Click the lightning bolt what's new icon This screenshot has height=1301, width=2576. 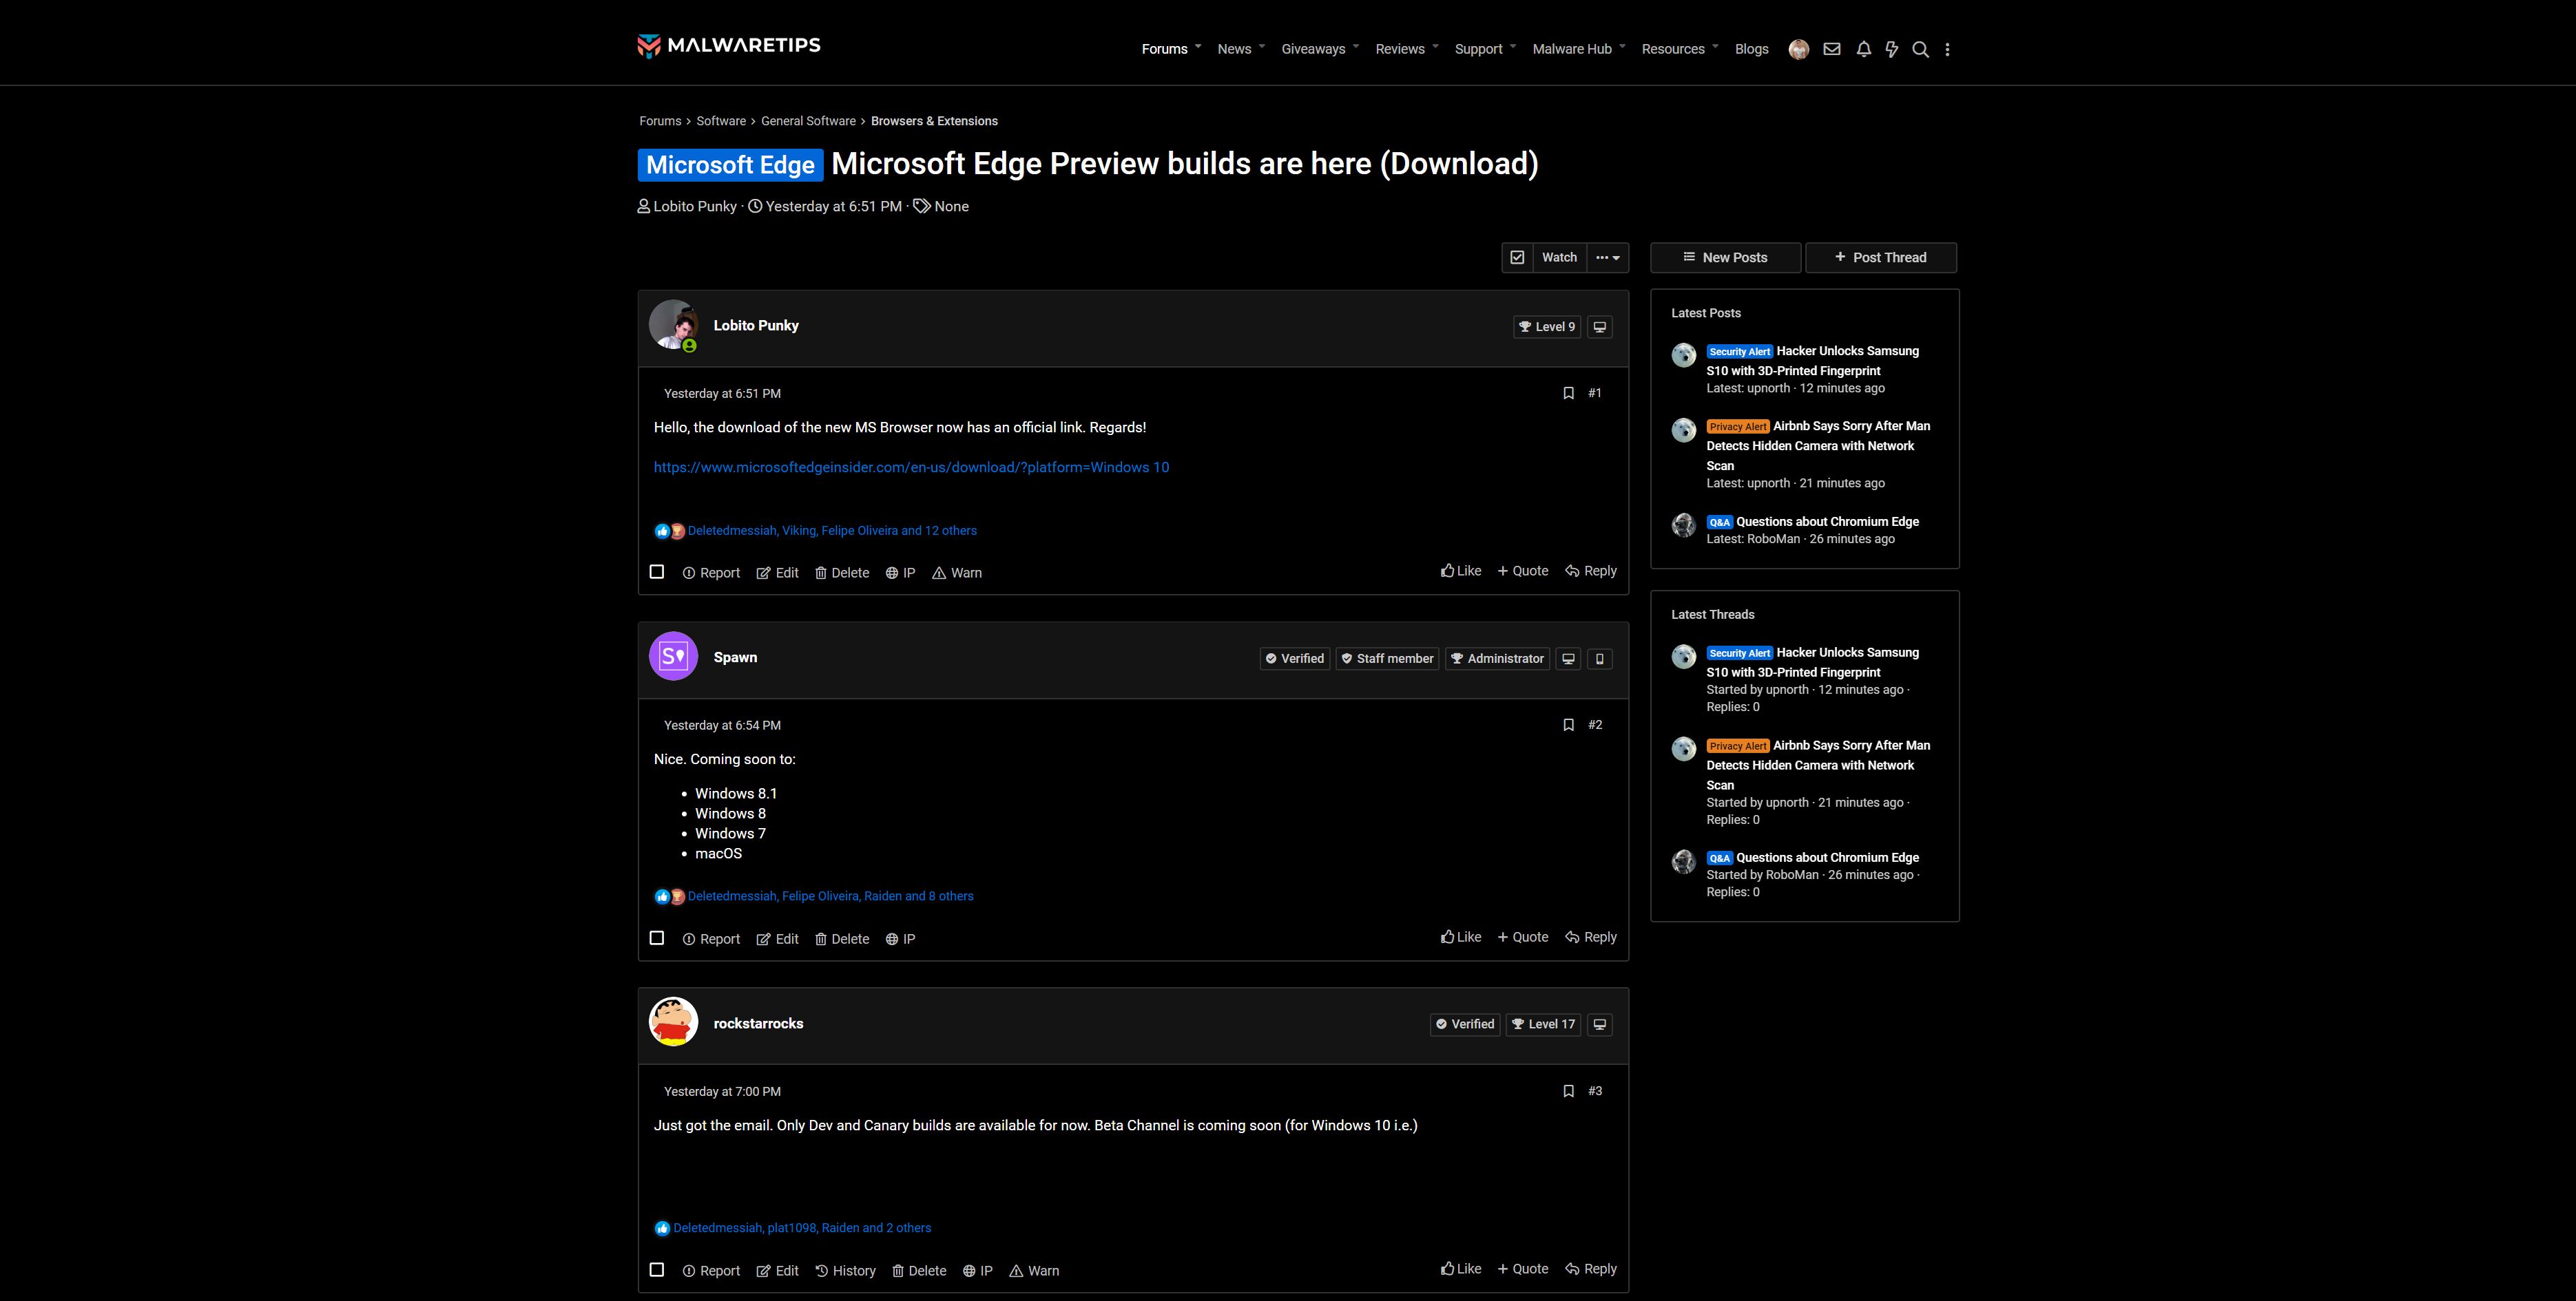(1891, 49)
